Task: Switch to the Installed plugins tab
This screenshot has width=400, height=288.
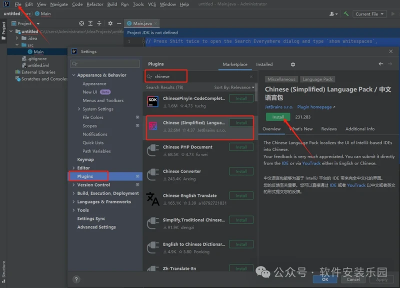Action: [264, 64]
